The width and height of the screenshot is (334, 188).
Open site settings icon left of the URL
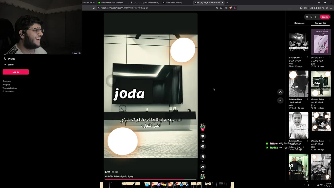tap(98, 8)
